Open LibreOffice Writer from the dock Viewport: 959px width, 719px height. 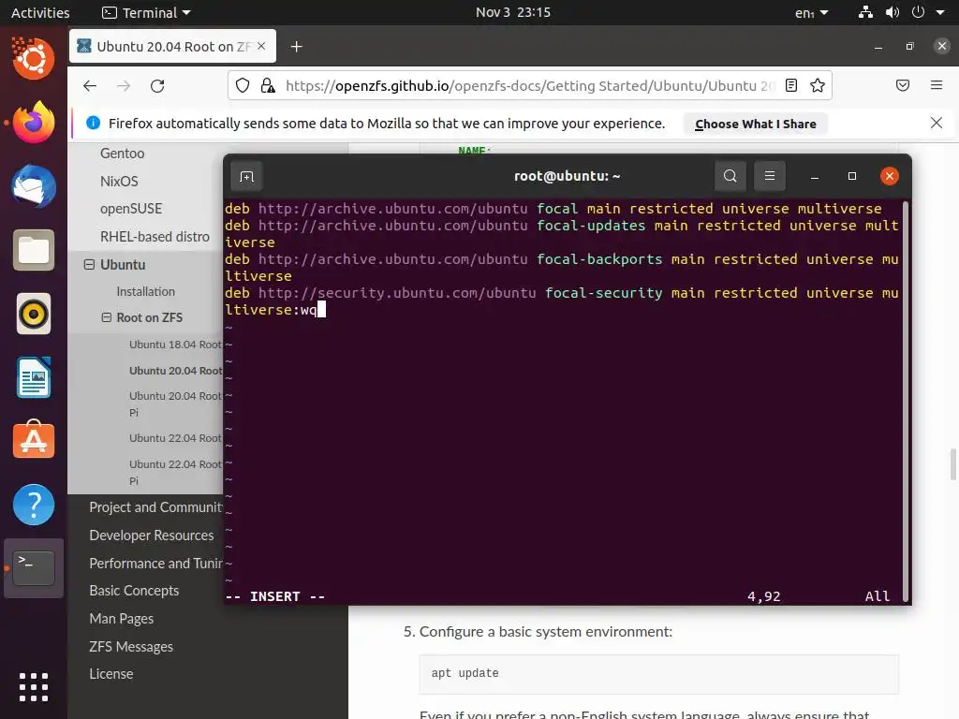tap(34, 378)
